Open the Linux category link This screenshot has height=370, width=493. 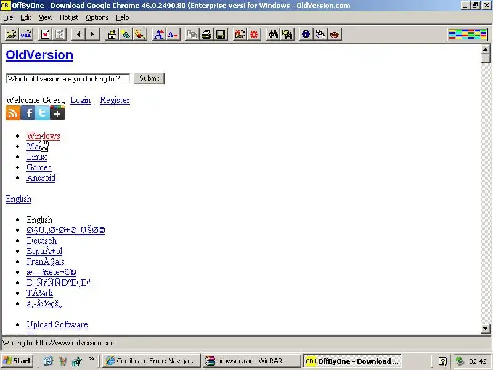click(x=37, y=157)
